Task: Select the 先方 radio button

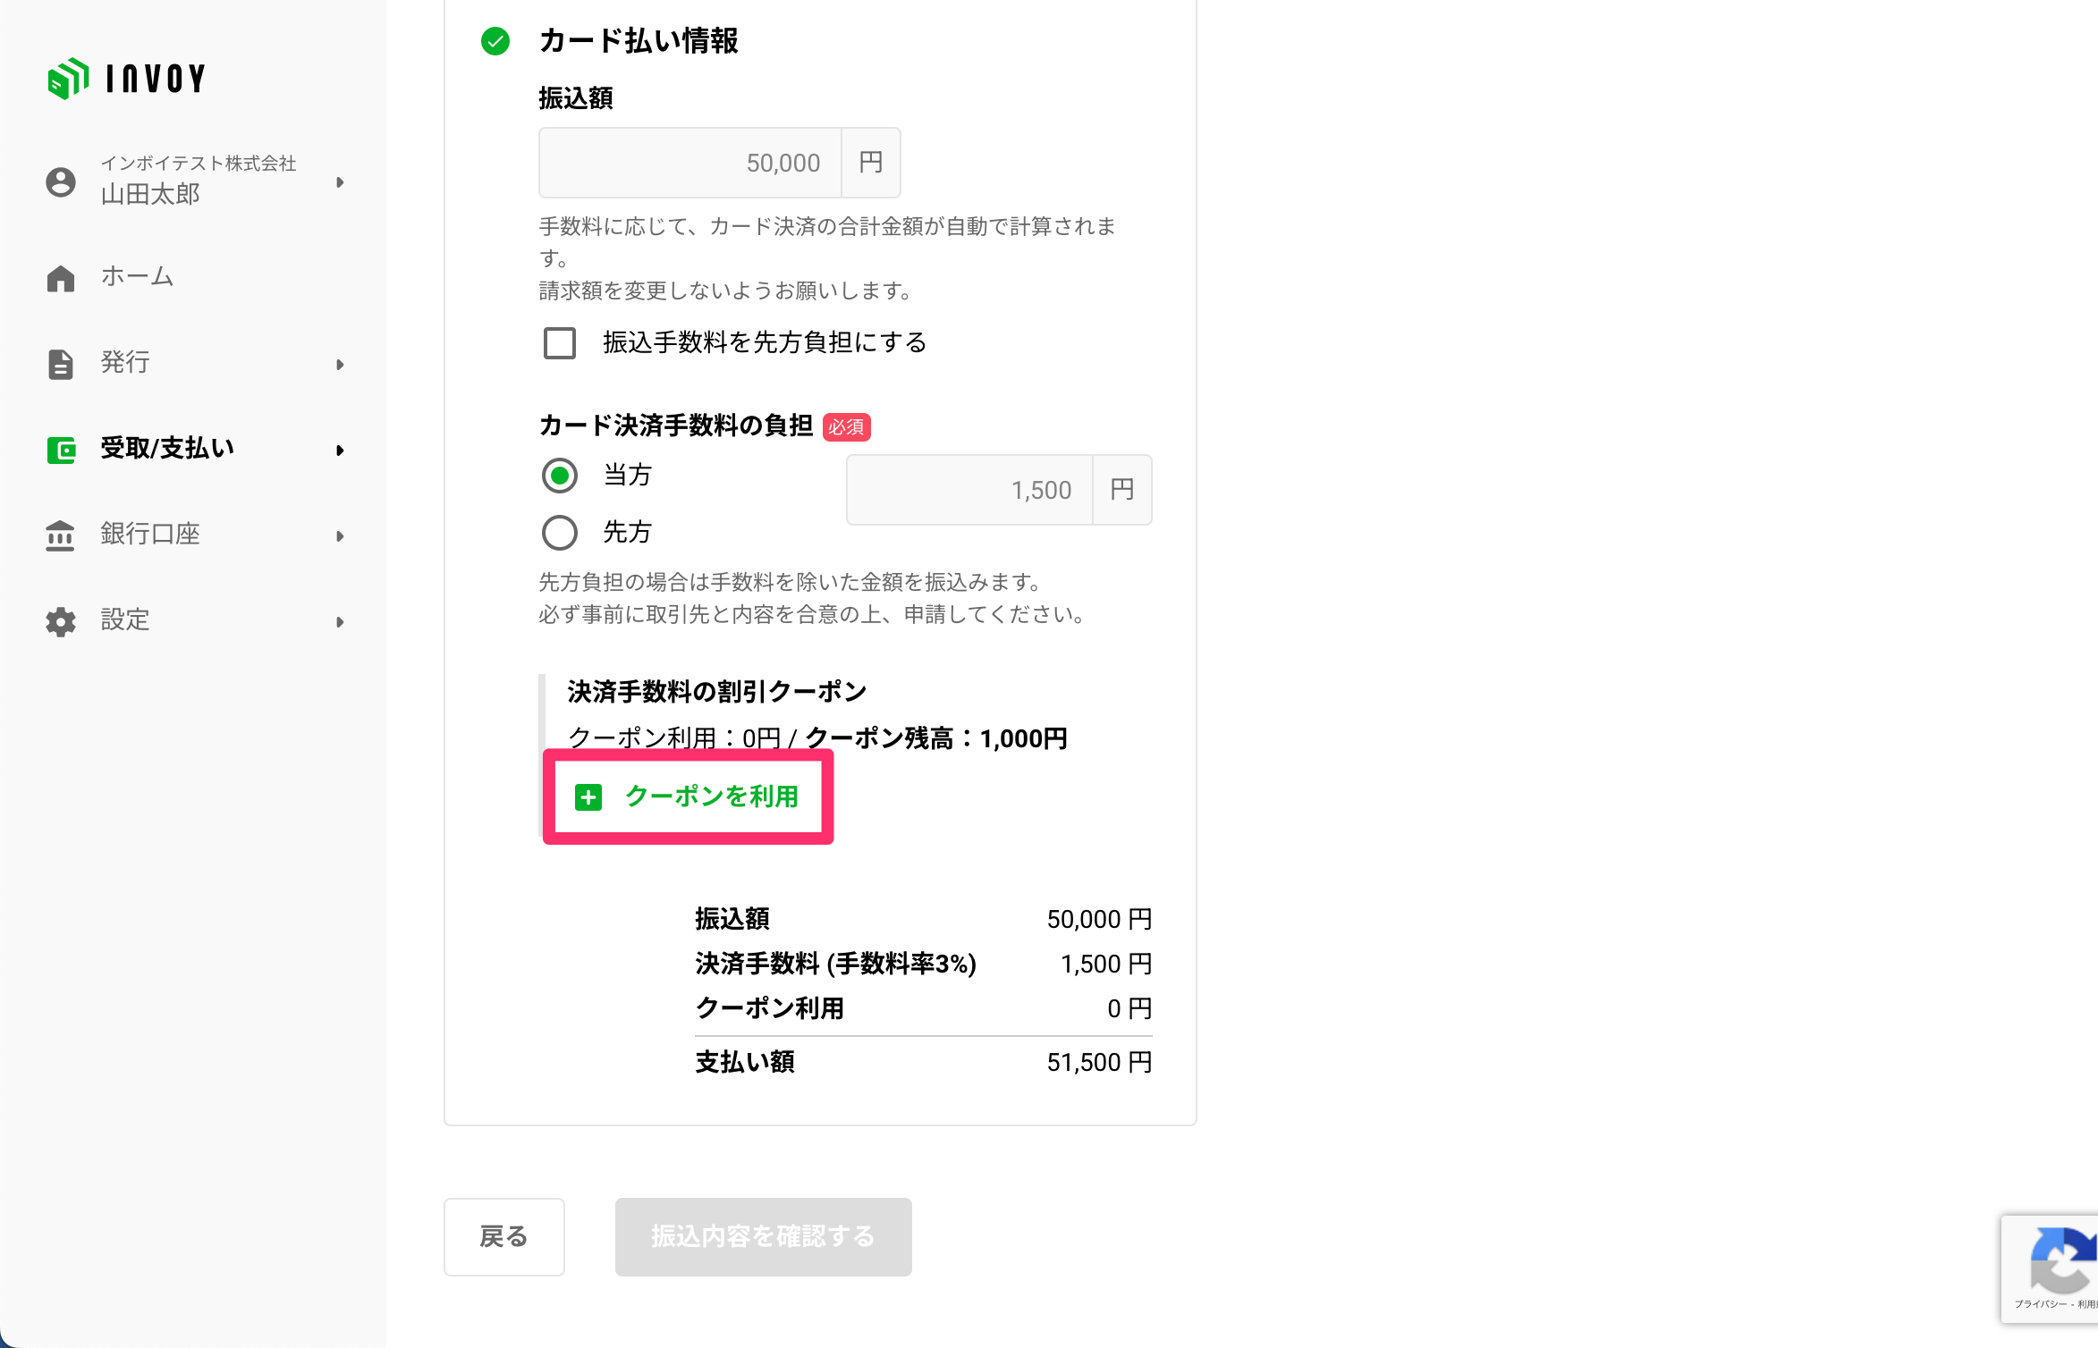Action: (x=560, y=532)
